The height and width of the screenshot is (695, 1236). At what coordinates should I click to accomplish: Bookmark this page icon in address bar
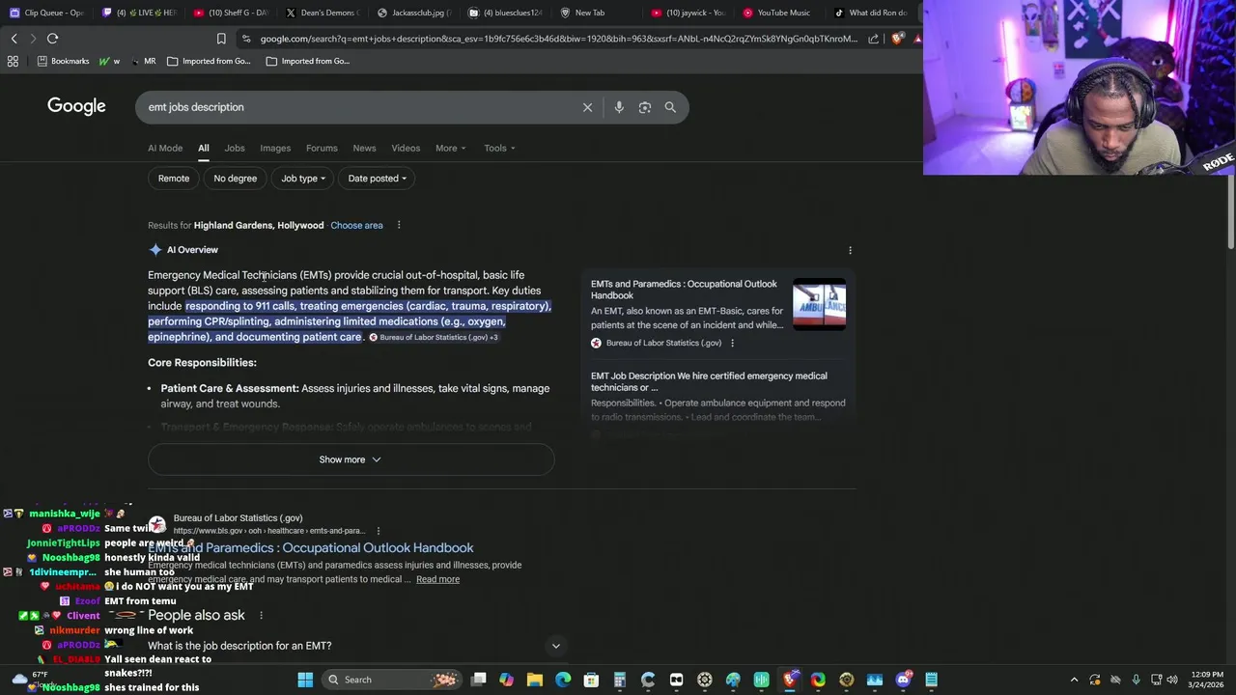221,39
